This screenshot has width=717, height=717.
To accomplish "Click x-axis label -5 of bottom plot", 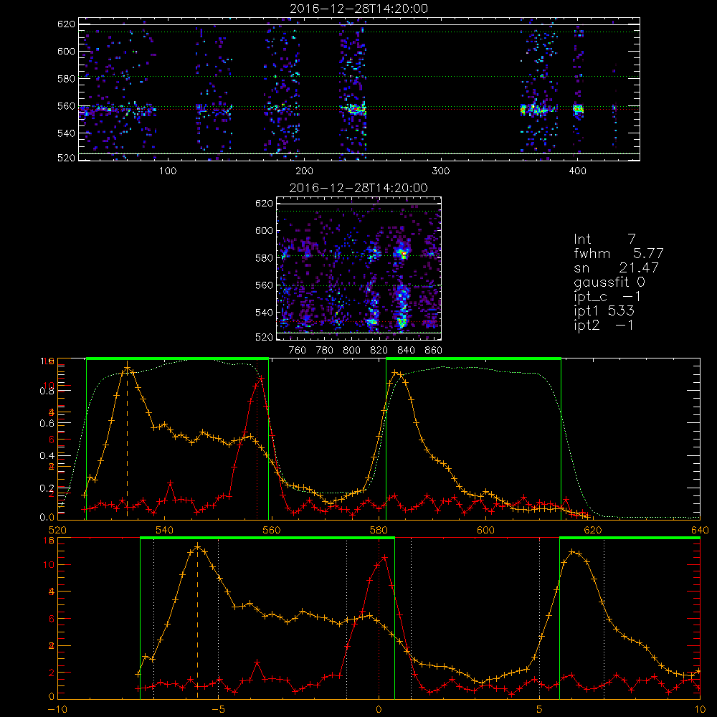I will click(219, 709).
